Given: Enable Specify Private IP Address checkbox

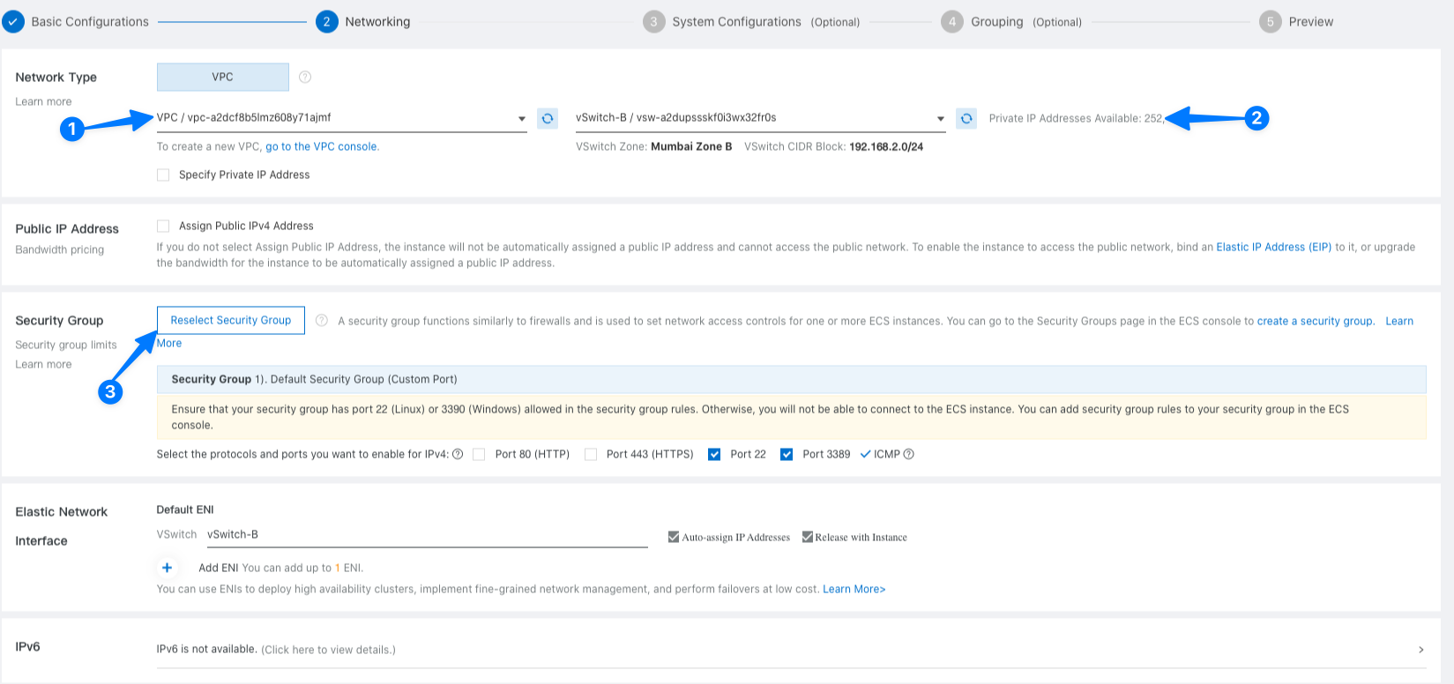Looking at the screenshot, I should [x=163, y=175].
